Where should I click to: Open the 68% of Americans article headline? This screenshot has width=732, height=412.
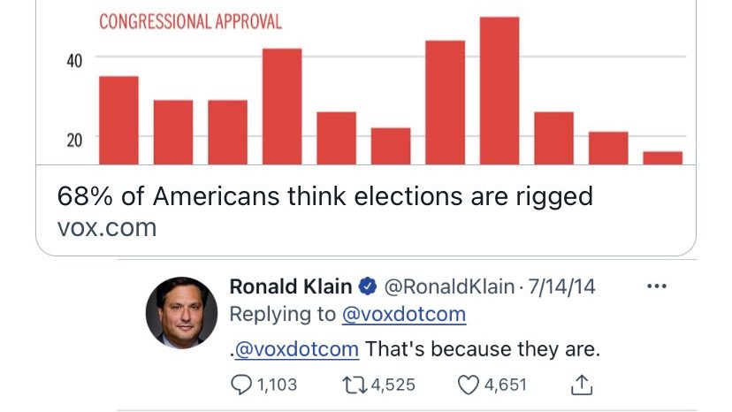[325, 196]
